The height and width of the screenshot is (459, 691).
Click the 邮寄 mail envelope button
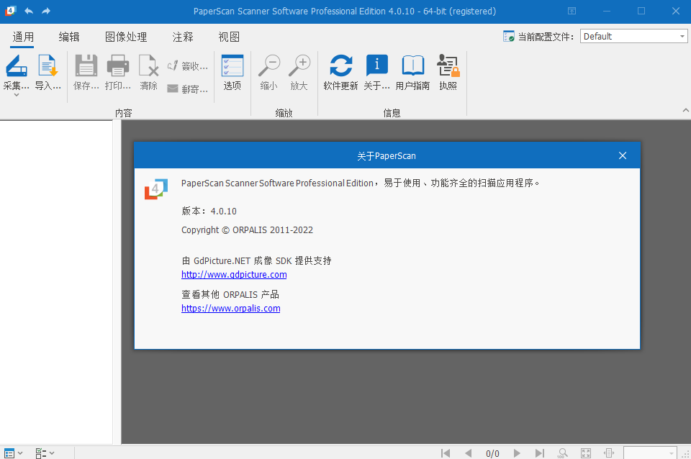pos(187,89)
